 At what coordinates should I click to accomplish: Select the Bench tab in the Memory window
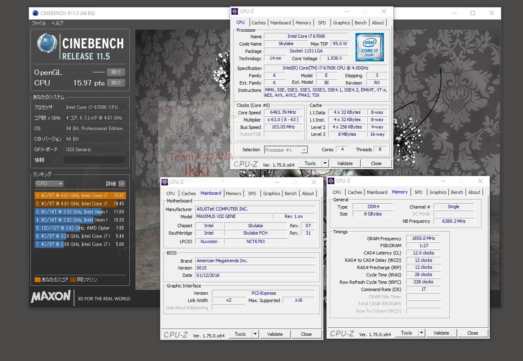(x=457, y=192)
